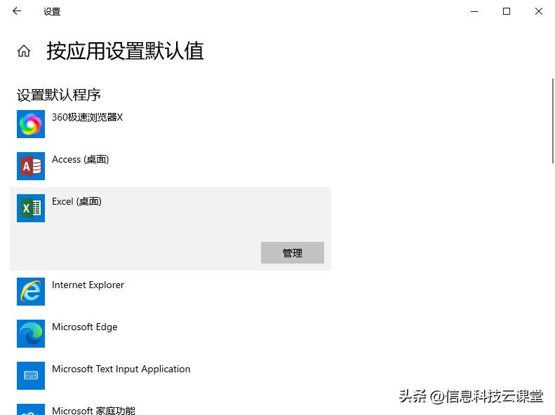
Task: Select the Access app icon
Action: pos(31,166)
